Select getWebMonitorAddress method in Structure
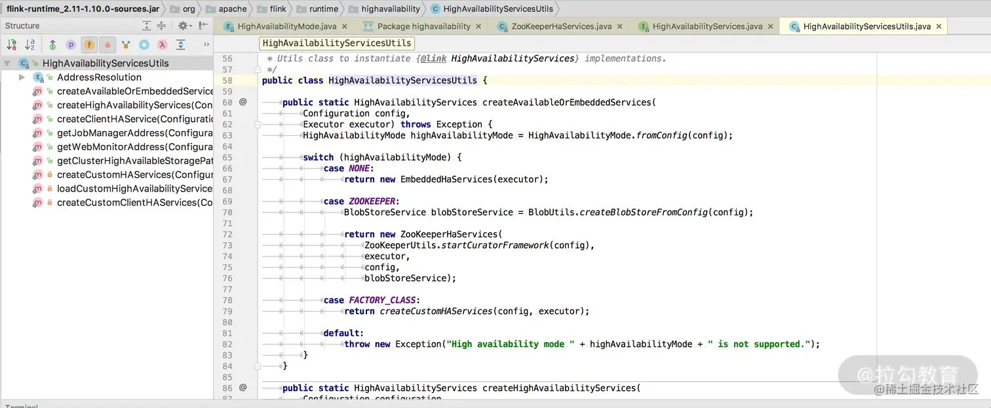 point(135,147)
